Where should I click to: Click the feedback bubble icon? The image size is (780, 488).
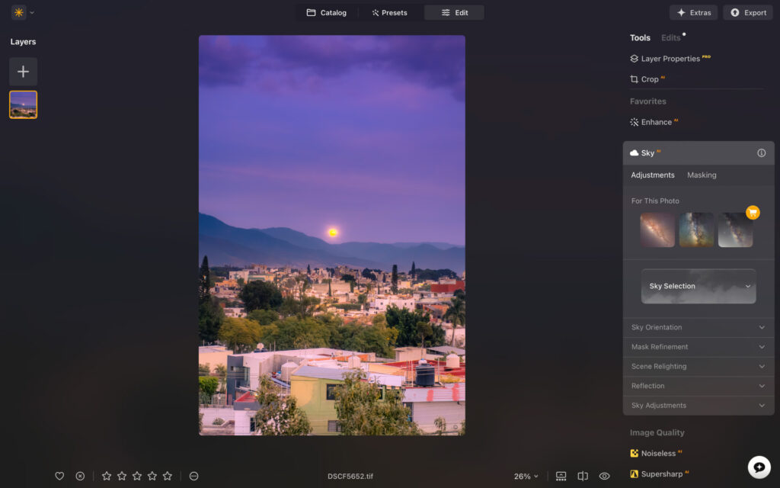coord(759,466)
